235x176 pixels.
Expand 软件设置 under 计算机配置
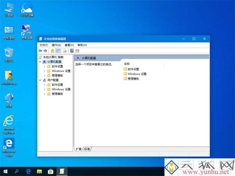click(x=44, y=66)
